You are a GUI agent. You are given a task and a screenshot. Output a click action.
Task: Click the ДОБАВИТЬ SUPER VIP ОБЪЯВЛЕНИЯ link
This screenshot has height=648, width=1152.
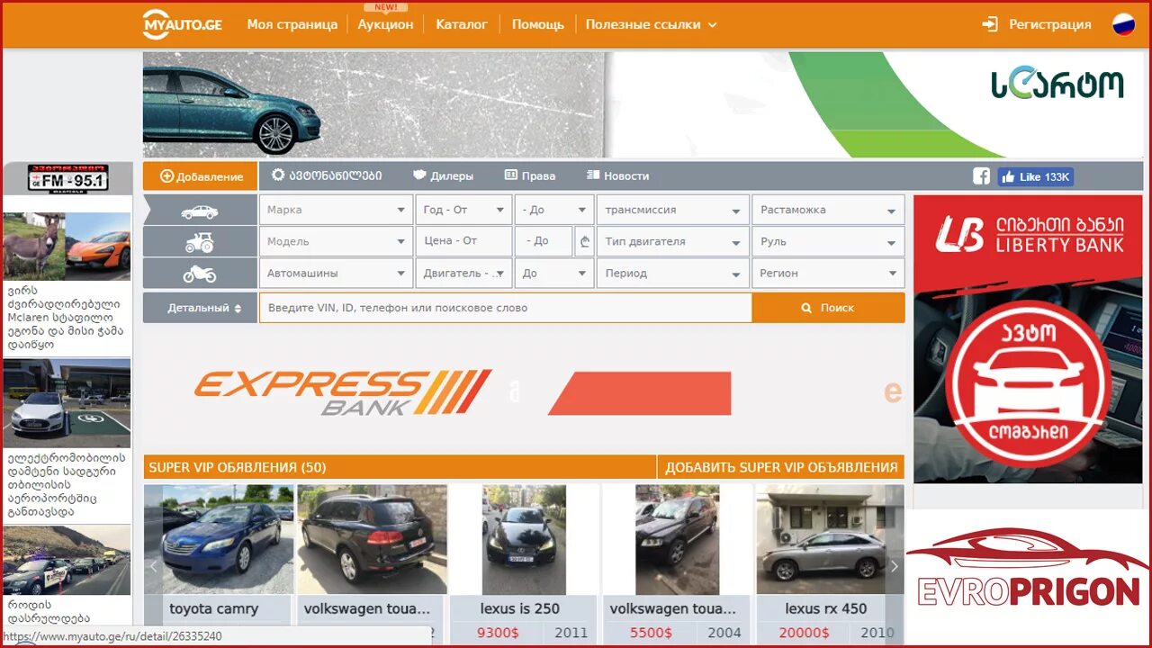click(781, 466)
